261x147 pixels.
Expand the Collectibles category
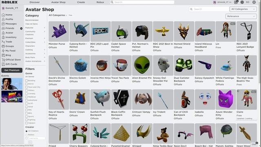pos(44,42)
